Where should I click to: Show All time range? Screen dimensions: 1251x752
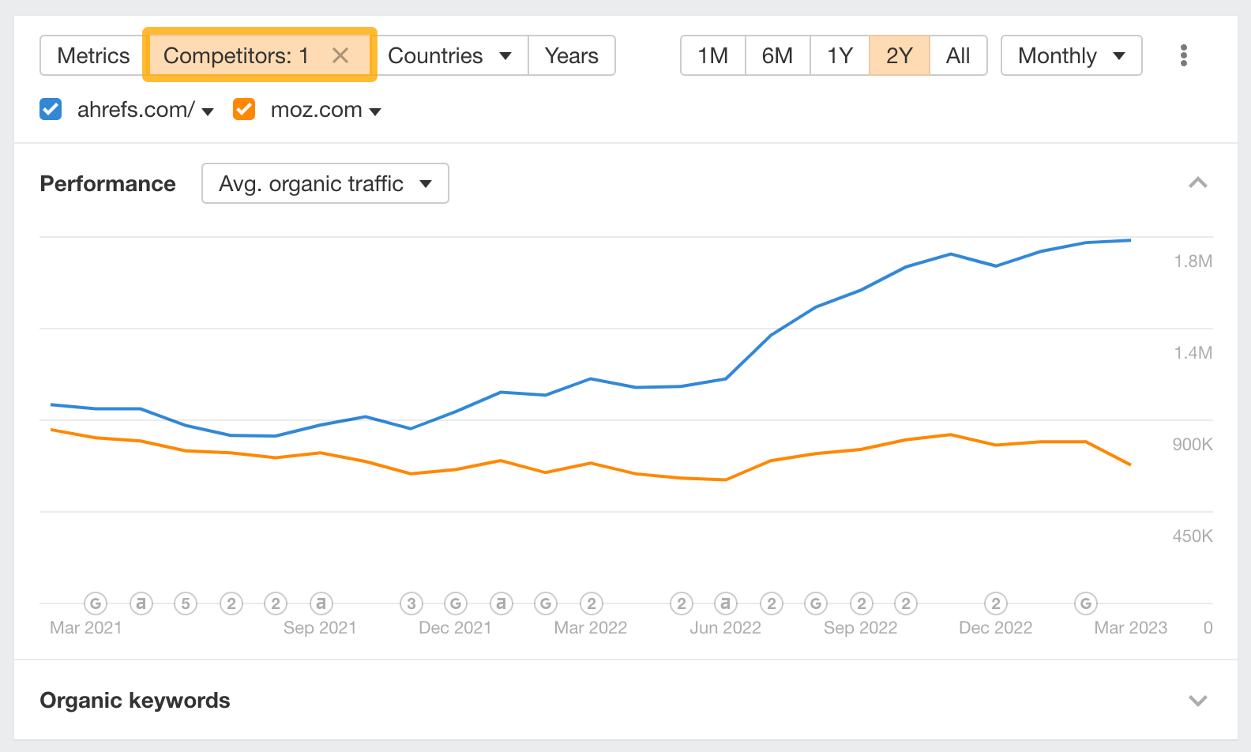coord(958,55)
